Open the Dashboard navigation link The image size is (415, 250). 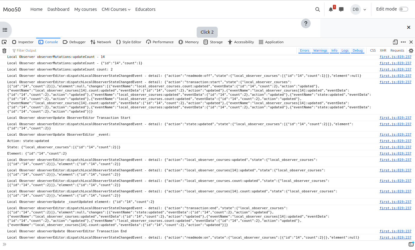[58, 9]
